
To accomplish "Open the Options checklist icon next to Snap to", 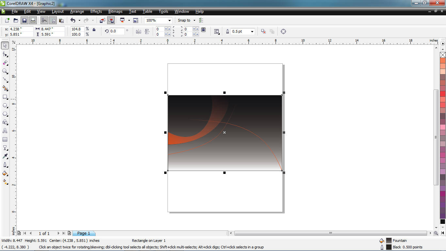I will [x=201, y=20].
